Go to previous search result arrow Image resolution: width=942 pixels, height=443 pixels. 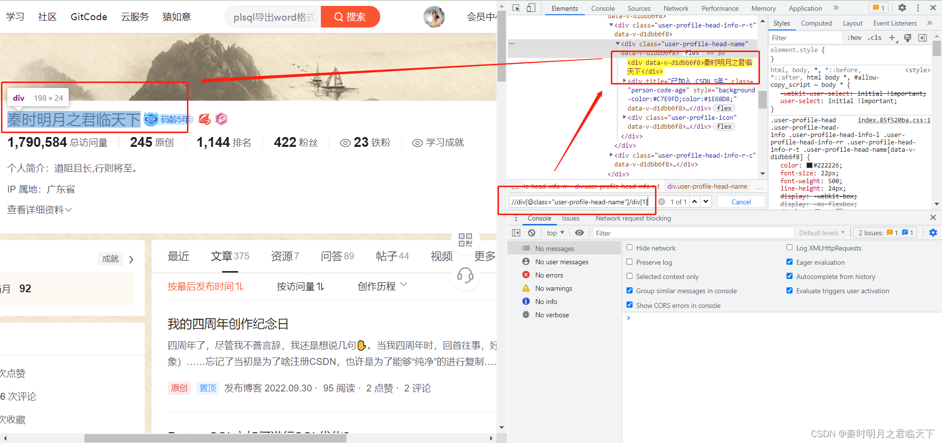[695, 201]
